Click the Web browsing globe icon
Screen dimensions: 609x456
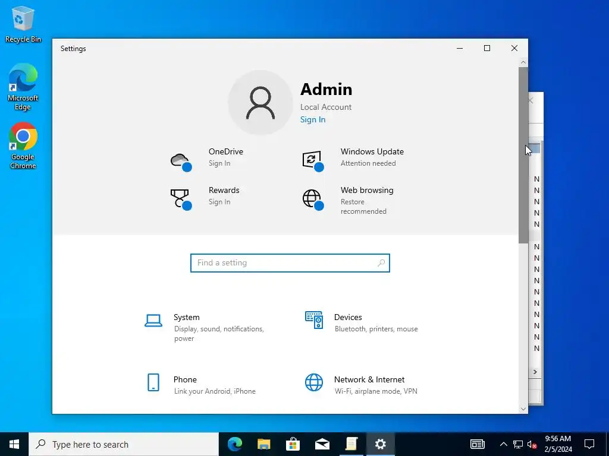pyautogui.click(x=313, y=199)
